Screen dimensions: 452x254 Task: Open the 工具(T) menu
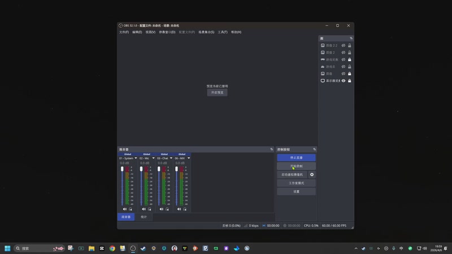pyautogui.click(x=223, y=32)
